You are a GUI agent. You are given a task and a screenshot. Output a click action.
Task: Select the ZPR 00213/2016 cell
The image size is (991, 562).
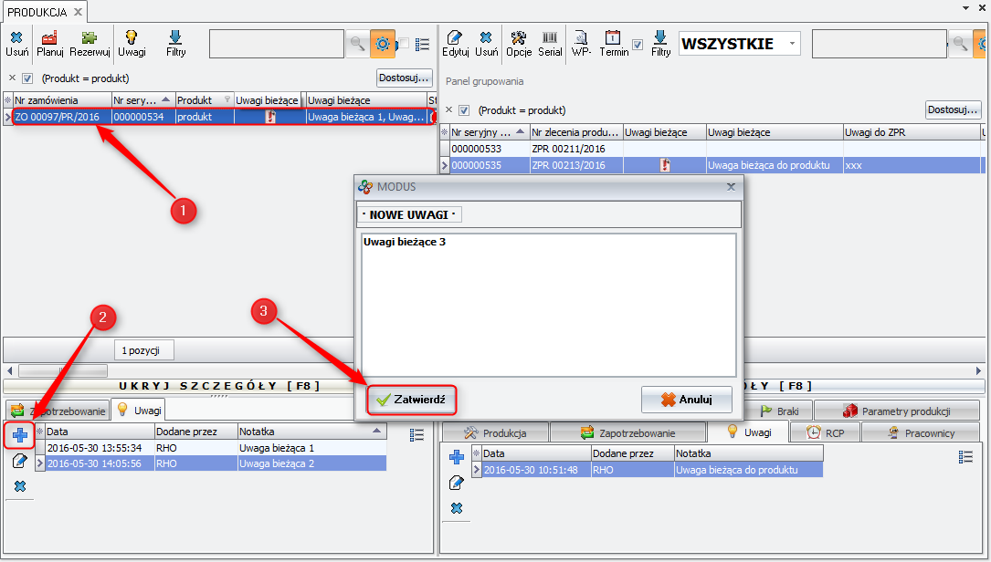click(x=576, y=165)
